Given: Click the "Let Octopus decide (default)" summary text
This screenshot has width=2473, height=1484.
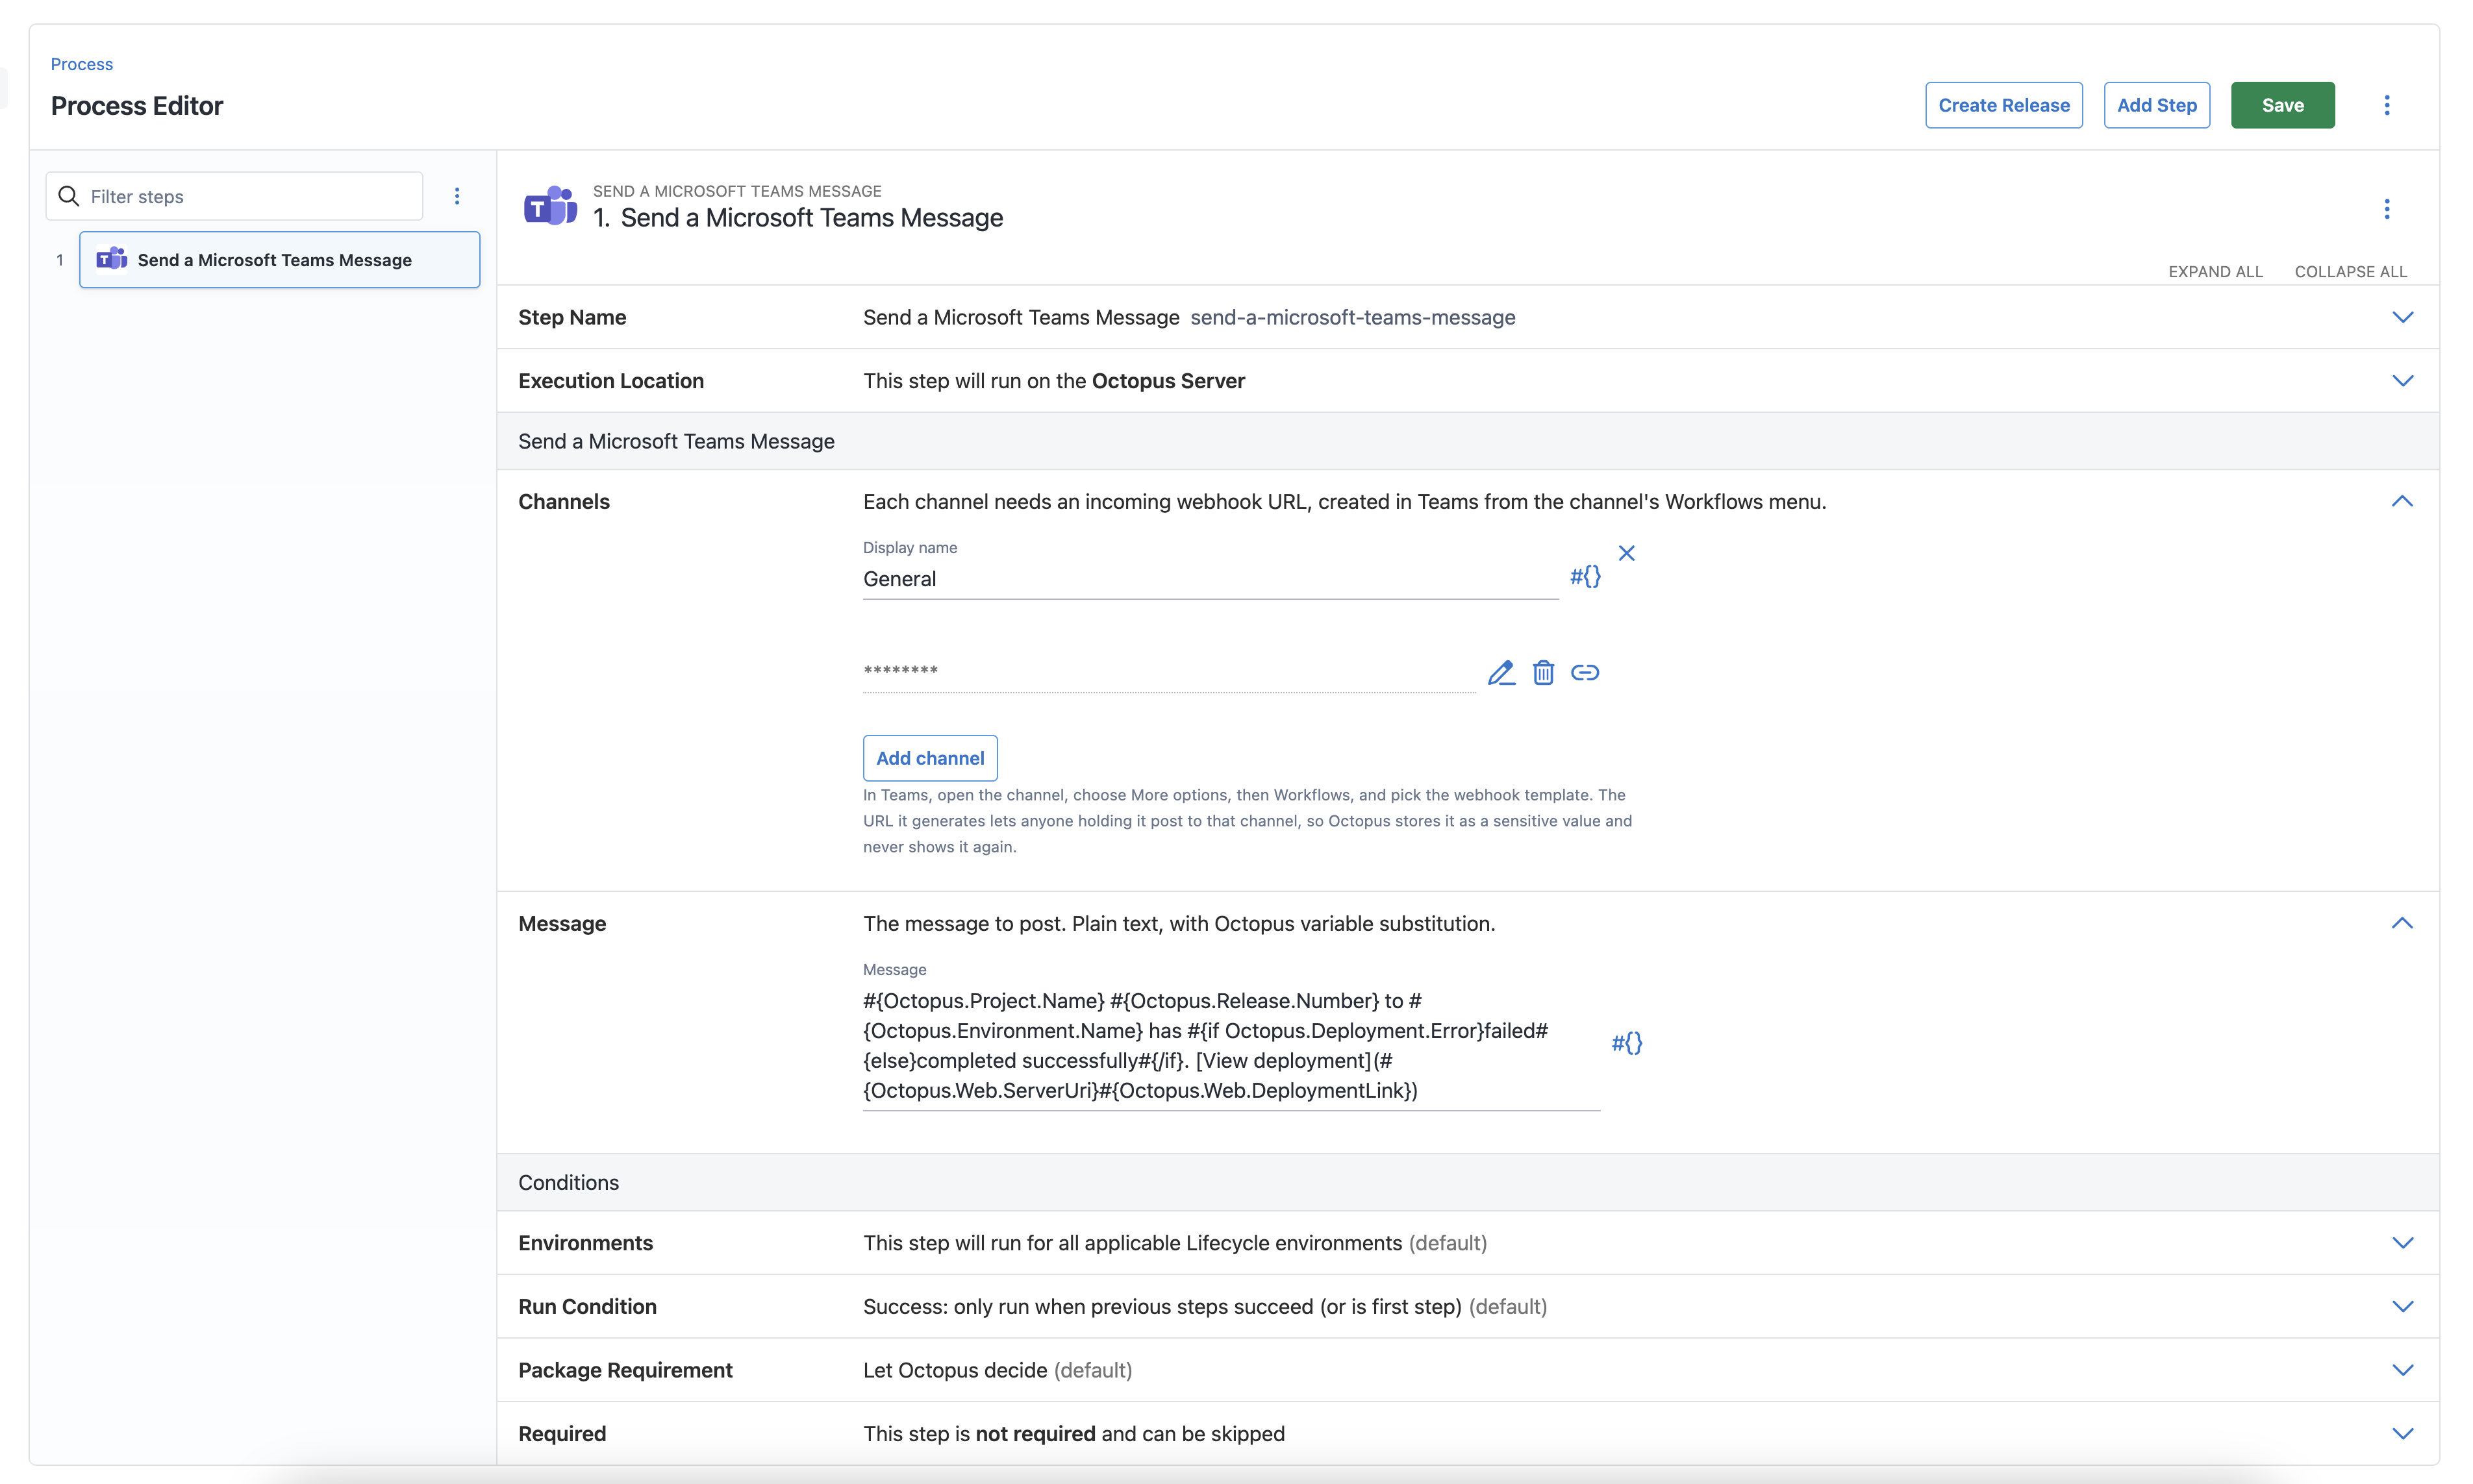Looking at the screenshot, I should click(998, 1370).
